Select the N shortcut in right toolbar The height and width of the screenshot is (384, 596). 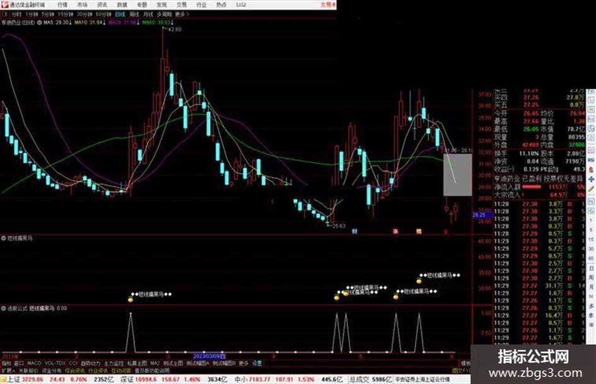[591, 296]
